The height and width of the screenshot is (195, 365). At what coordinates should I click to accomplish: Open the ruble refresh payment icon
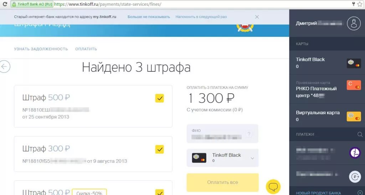pos(355,176)
